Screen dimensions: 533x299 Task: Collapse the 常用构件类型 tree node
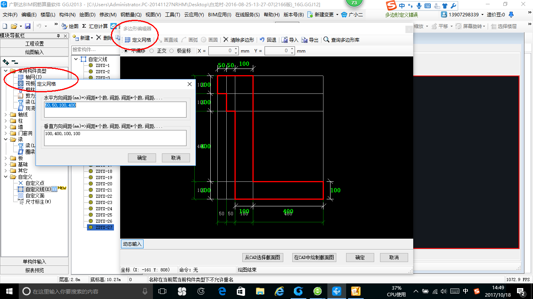6,71
